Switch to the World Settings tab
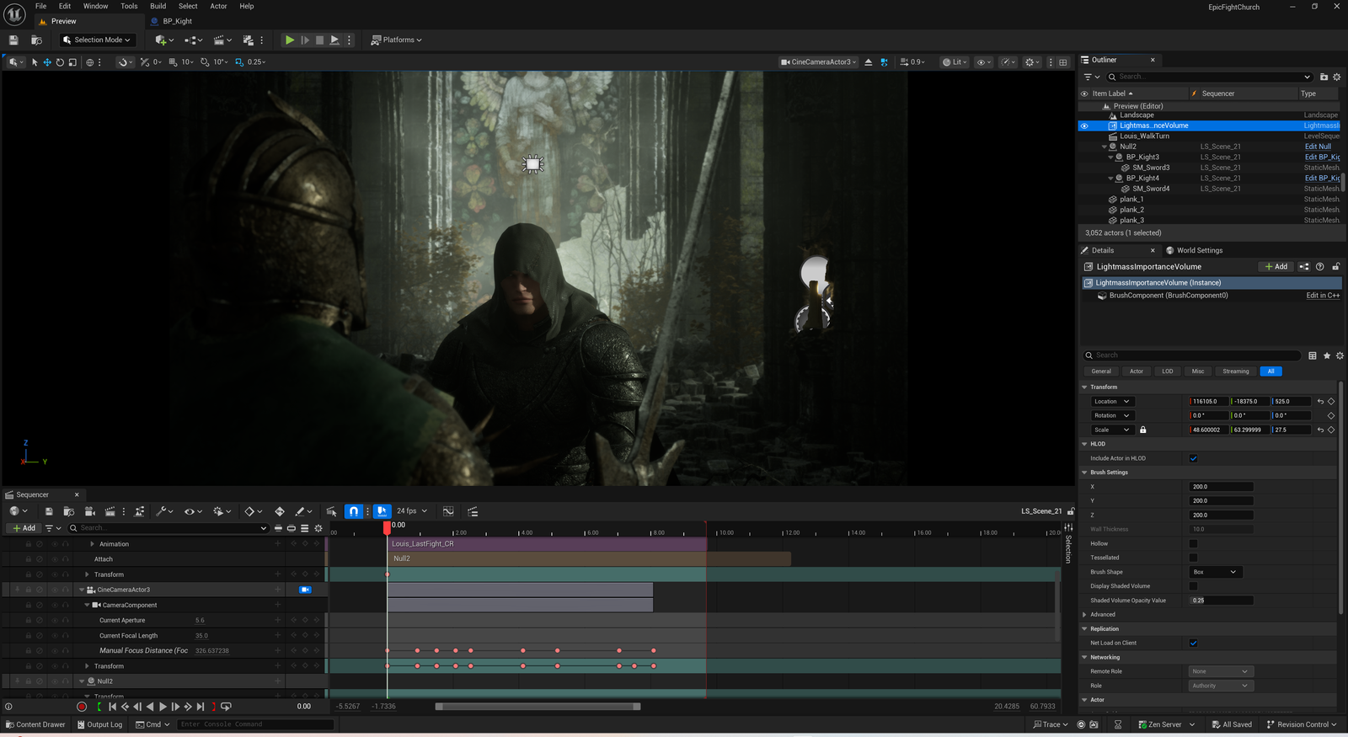The height and width of the screenshot is (737, 1348). pyautogui.click(x=1199, y=250)
